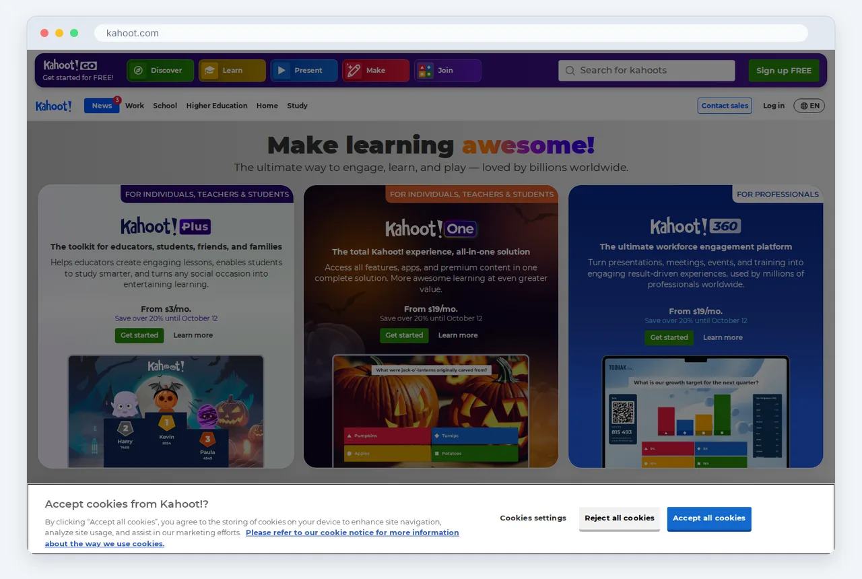Click the kahoot.com address bar
Viewport: 862px width, 579px height.
click(x=451, y=33)
